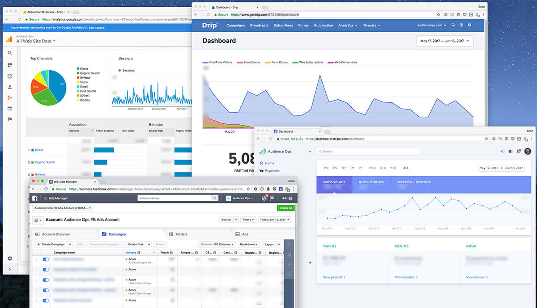Image resolution: width=537 pixels, height=308 pixels.
Task: Open All Web Site Data dropdown
Action: [x=36, y=41]
